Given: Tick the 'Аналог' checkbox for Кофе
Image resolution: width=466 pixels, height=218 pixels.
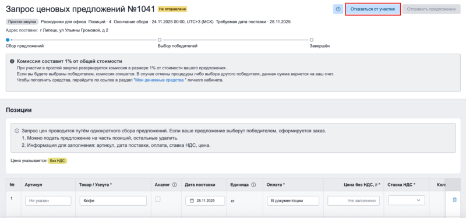Looking at the screenshot, I should (158, 199).
